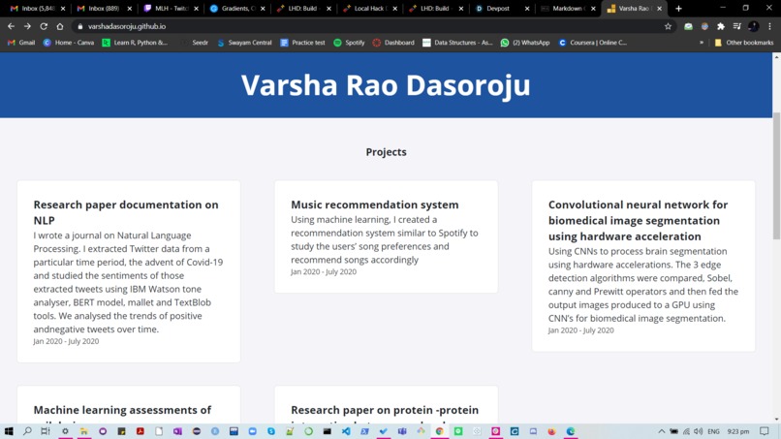This screenshot has height=439, width=781.
Task: Open Settings gear on the taskbar
Action: (x=65, y=431)
